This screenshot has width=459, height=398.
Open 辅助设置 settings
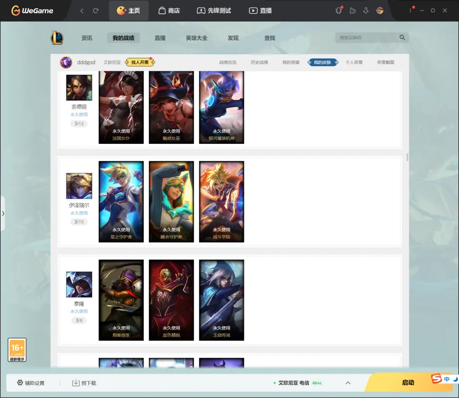coord(31,383)
